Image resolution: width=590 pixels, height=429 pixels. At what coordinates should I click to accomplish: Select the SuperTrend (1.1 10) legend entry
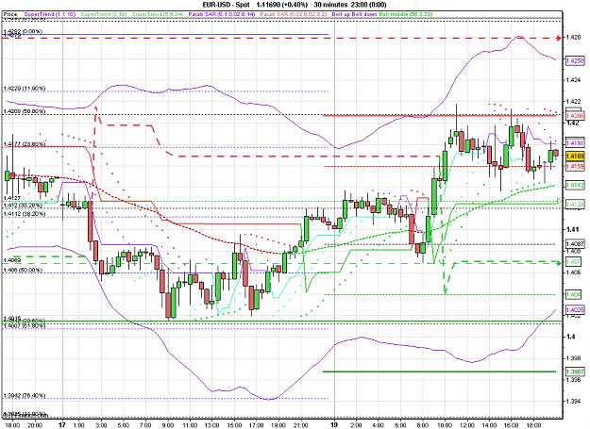[50, 14]
